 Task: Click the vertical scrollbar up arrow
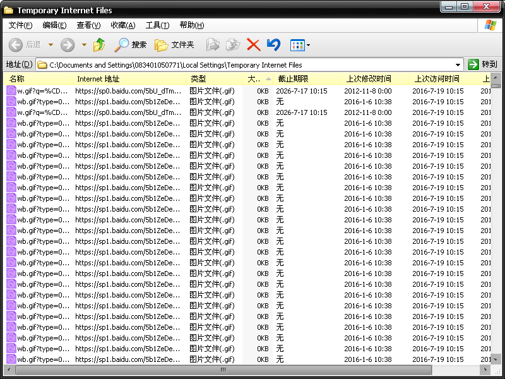pyautogui.click(x=496, y=78)
